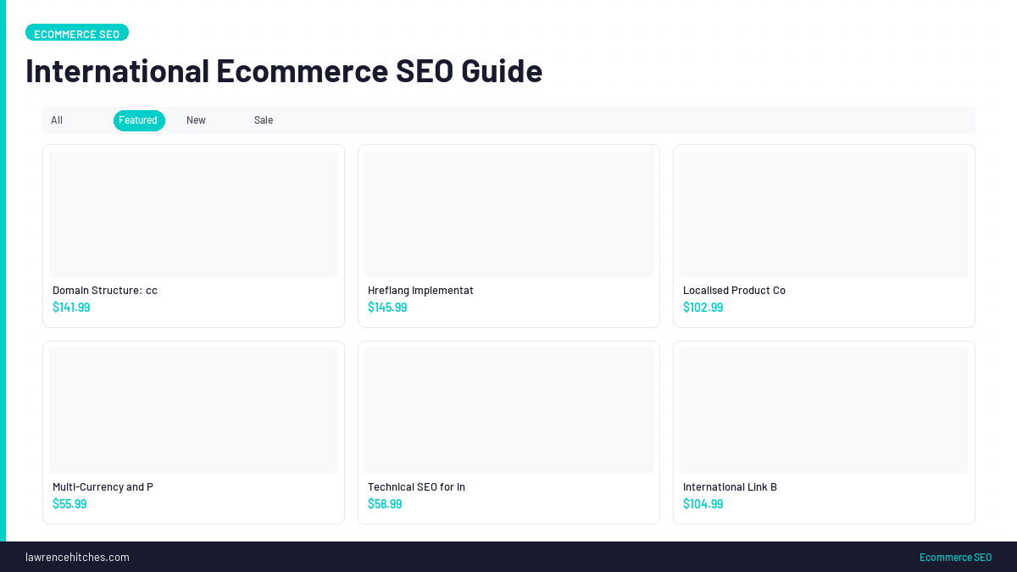Click the Ecommerce SEO footer label

click(955, 557)
